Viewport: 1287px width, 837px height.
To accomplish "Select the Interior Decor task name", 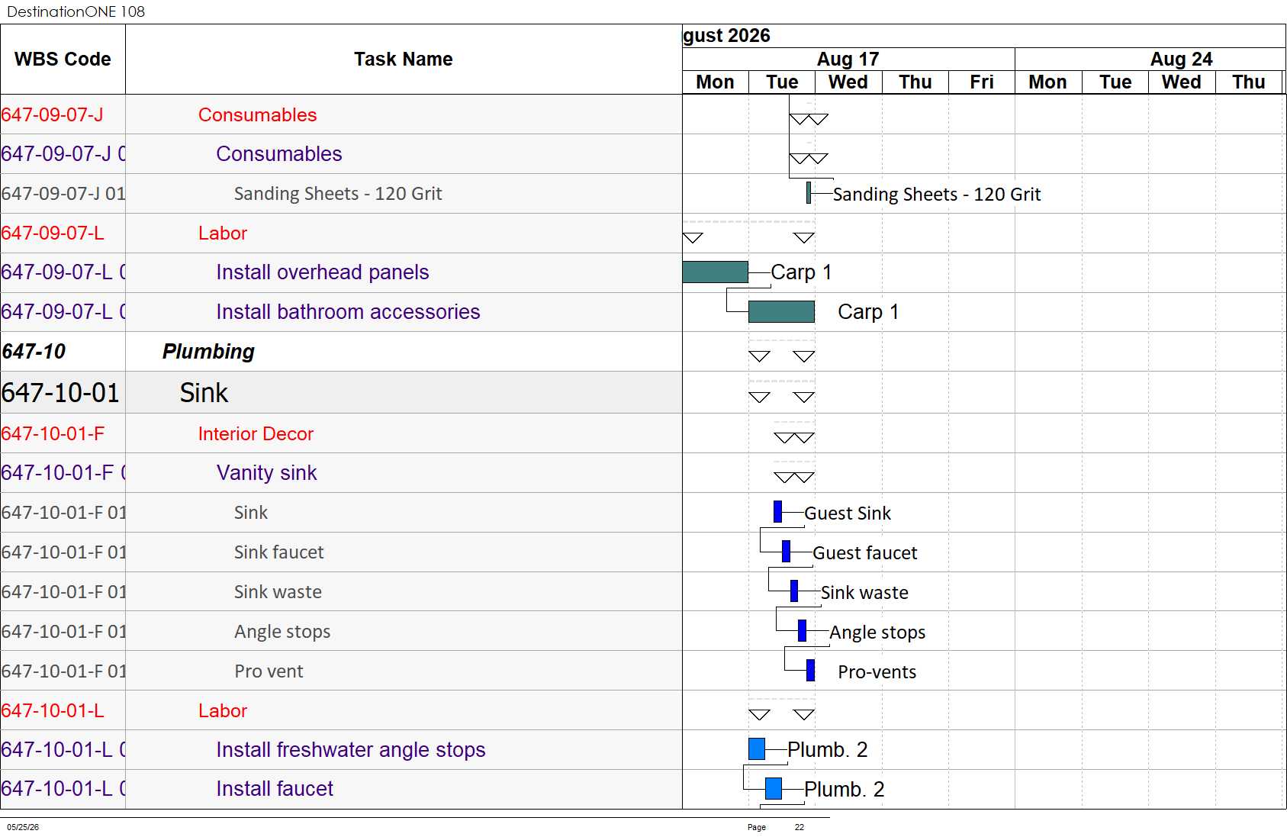I will tap(256, 433).
